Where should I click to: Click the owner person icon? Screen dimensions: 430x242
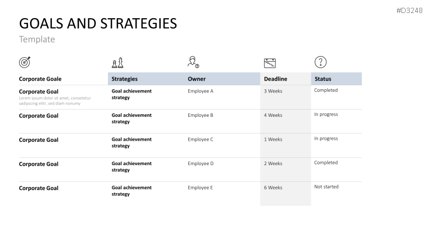(x=193, y=62)
